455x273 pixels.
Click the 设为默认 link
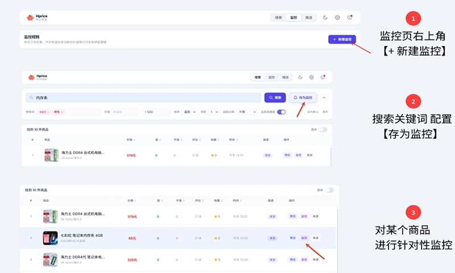coord(312,112)
